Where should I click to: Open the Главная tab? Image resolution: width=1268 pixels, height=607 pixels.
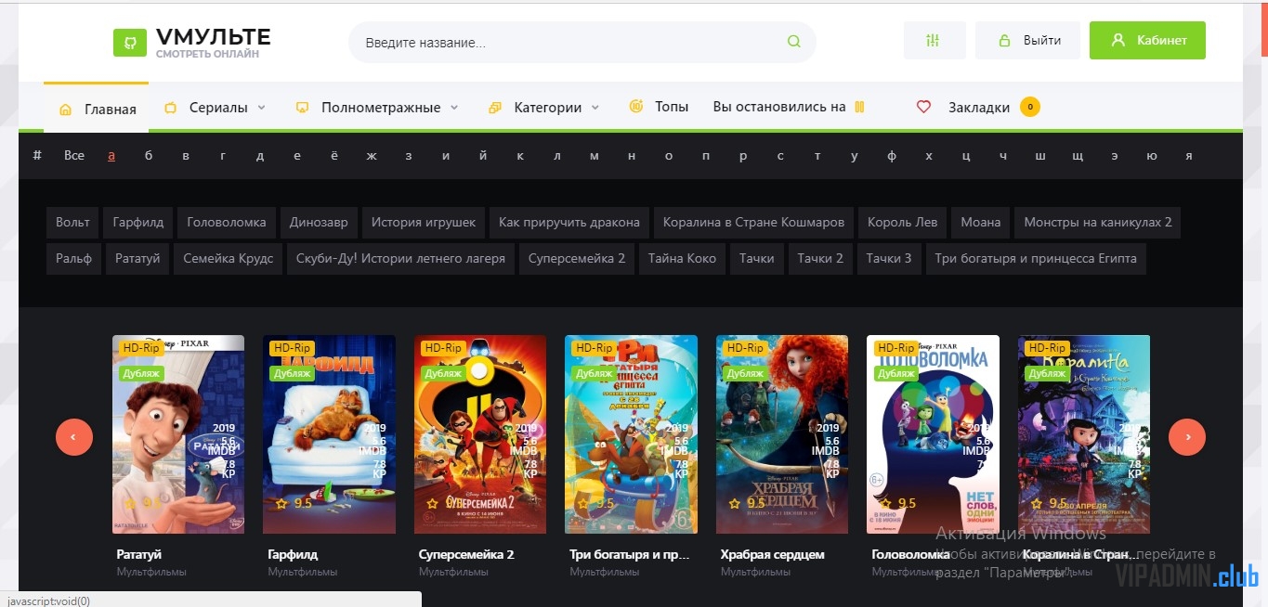tap(97, 109)
